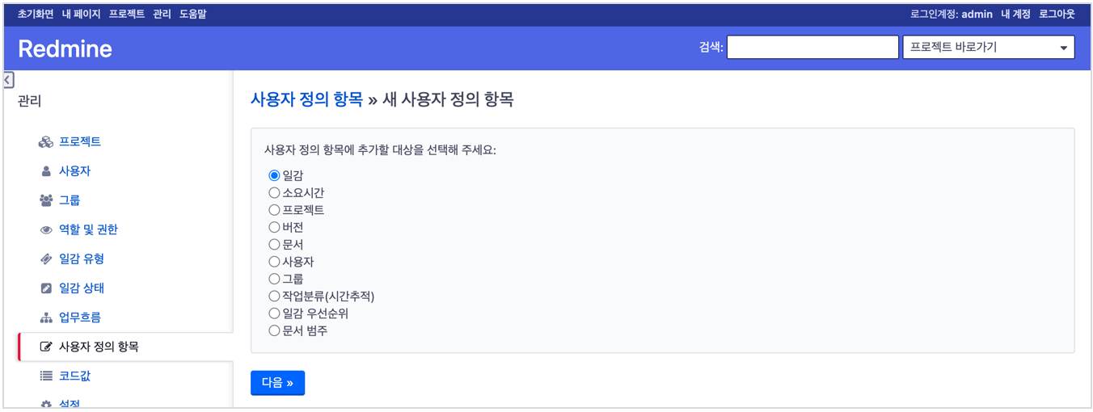Go back via 사용자 정의 항목 breadcrumb link
Screen dimensions: 1093x412
(x=306, y=99)
